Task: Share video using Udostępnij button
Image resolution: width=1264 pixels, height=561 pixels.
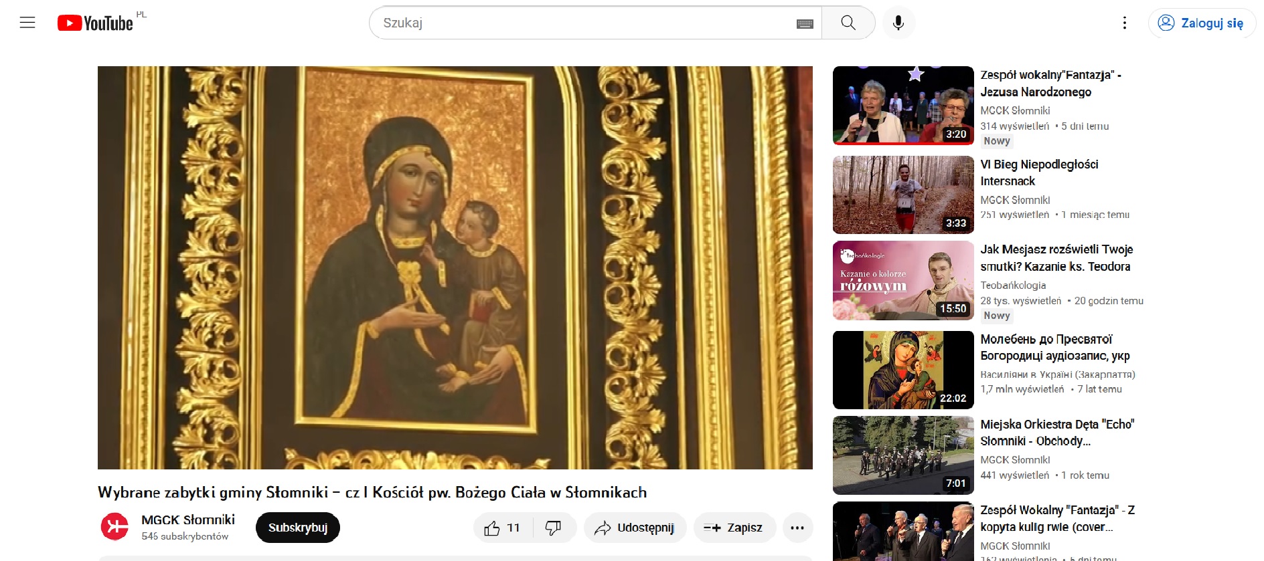Action: 635,528
